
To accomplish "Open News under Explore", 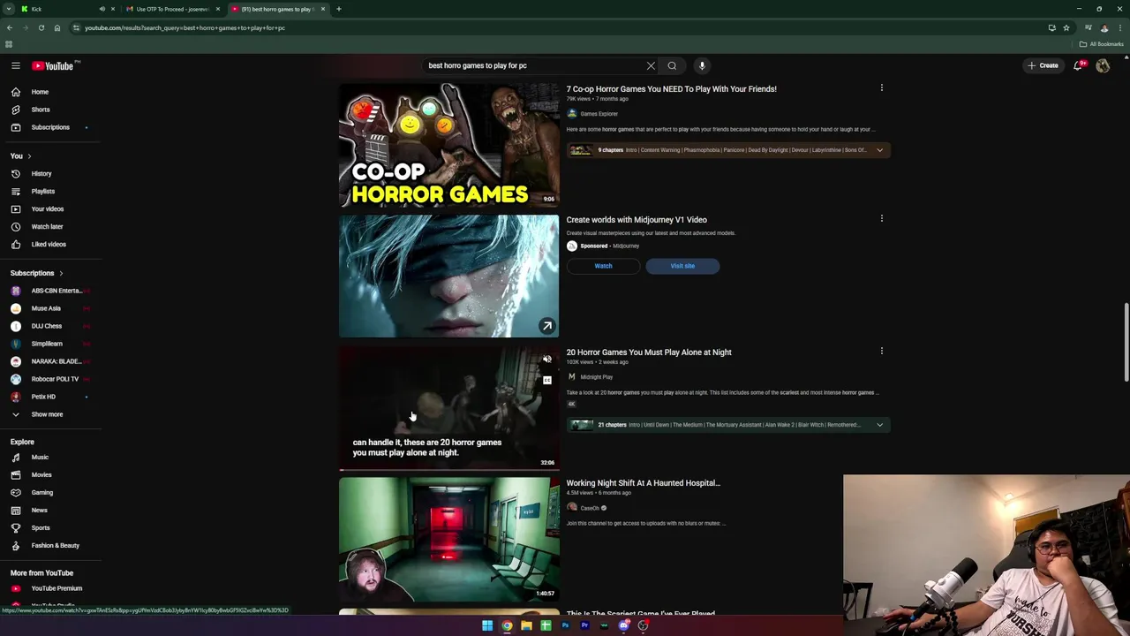I will tap(39, 511).
